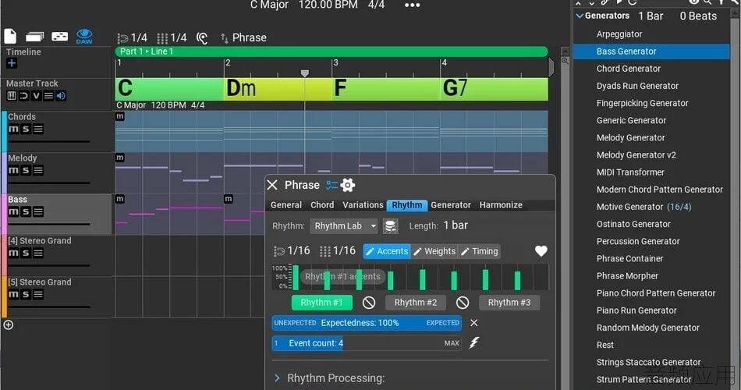Open the Melody track menu icon
The height and width of the screenshot is (390, 741).
tap(38, 170)
